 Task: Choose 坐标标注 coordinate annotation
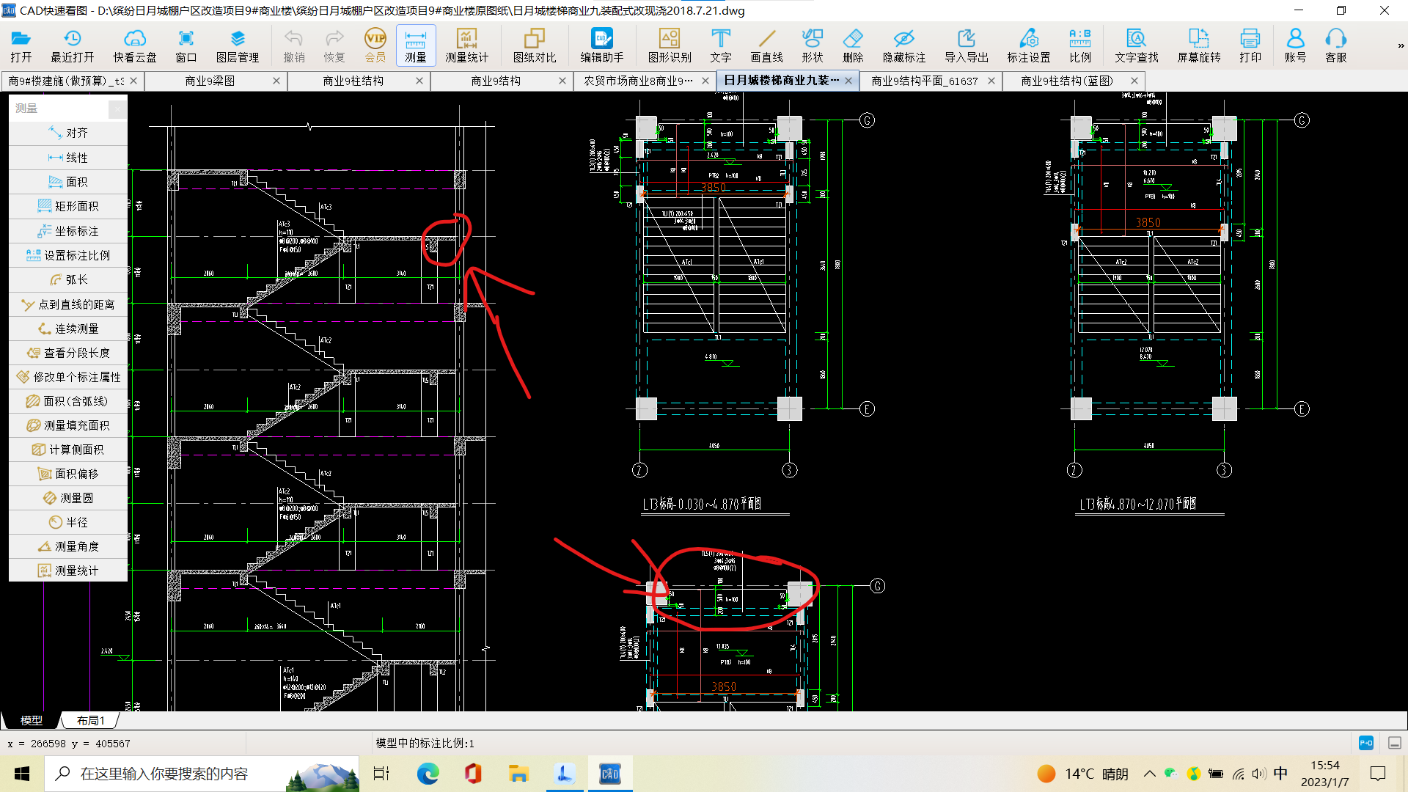(x=68, y=231)
